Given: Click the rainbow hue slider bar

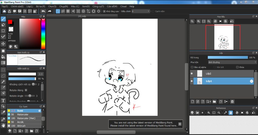Looking at the screenshot, I should point(43,34).
